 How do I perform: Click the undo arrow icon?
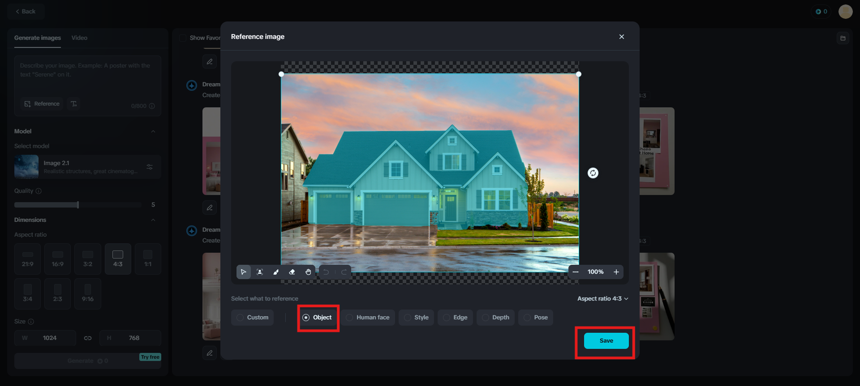tap(327, 272)
